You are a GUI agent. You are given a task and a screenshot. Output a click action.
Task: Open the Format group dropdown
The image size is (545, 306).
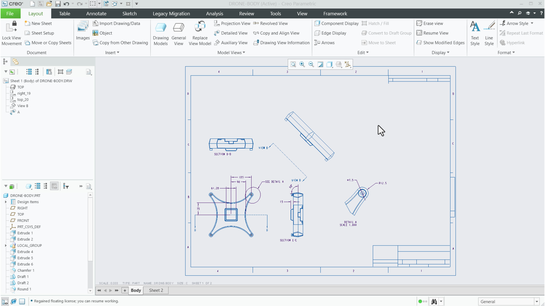(x=506, y=53)
